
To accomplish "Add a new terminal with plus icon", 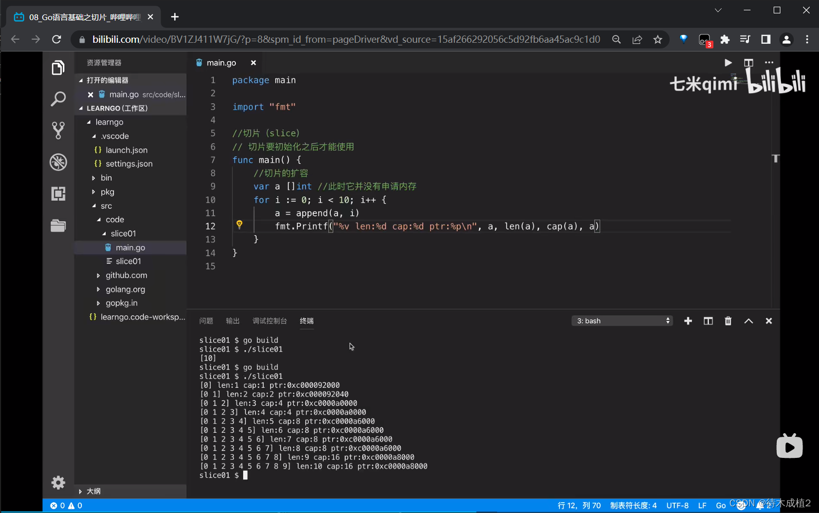I will point(688,321).
